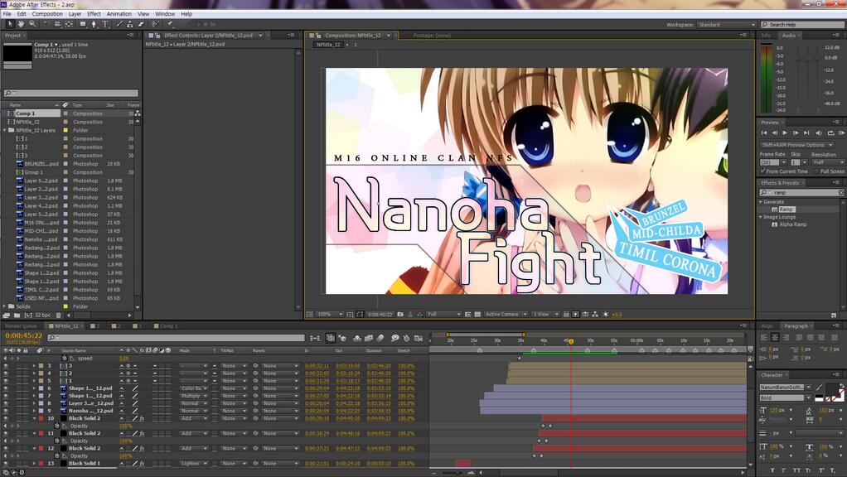Select Ramp effect in Effects & Presets
Viewport: 847px width, 477px height.
pos(786,210)
